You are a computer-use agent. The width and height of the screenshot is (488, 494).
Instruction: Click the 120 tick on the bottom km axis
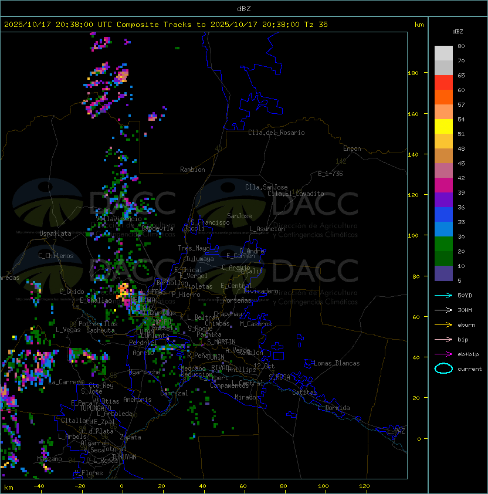pyautogui.click(x=364, y=486)
